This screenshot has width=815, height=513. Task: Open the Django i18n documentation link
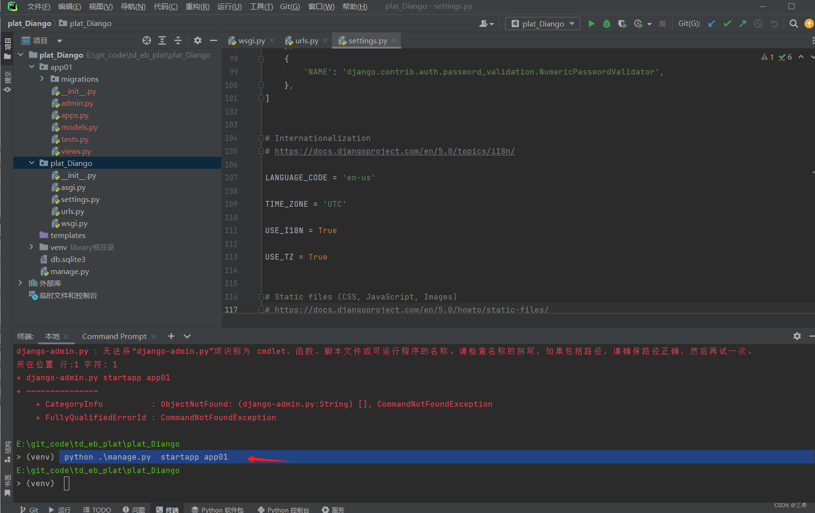pos(395,151)
